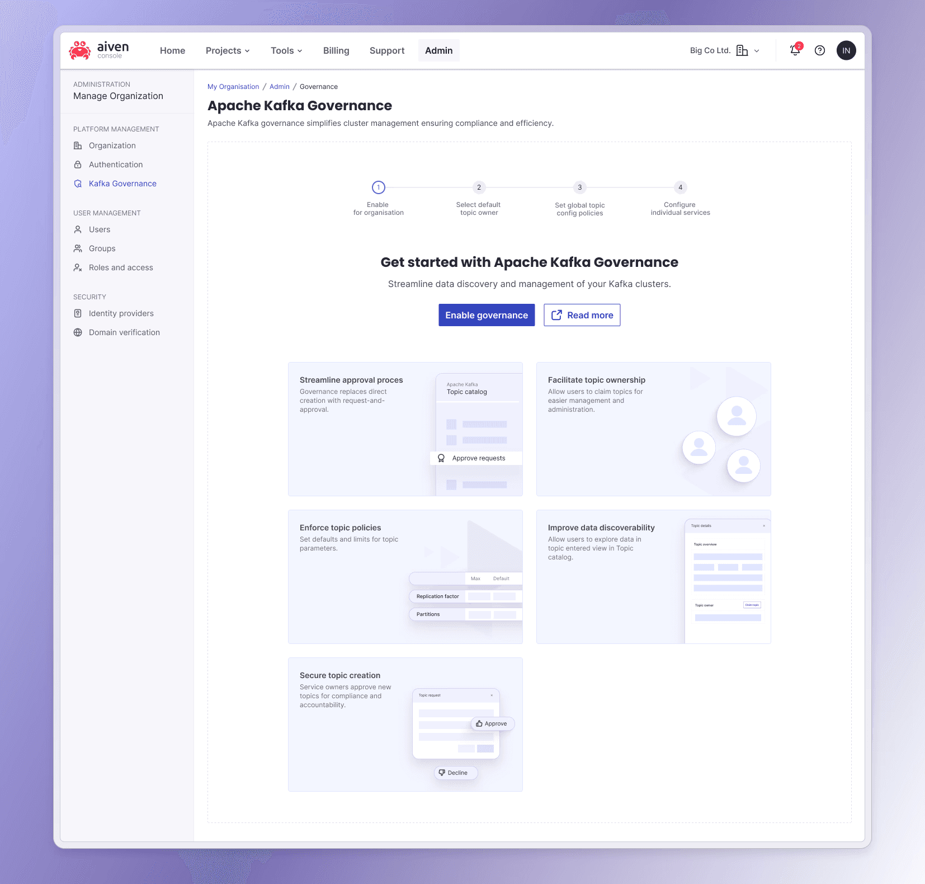Click the Aiven crab logo

(79, 50)
